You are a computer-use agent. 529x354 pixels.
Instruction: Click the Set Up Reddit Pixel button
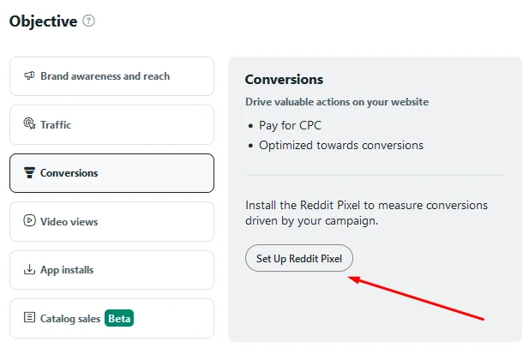click(x=299, y=258)
